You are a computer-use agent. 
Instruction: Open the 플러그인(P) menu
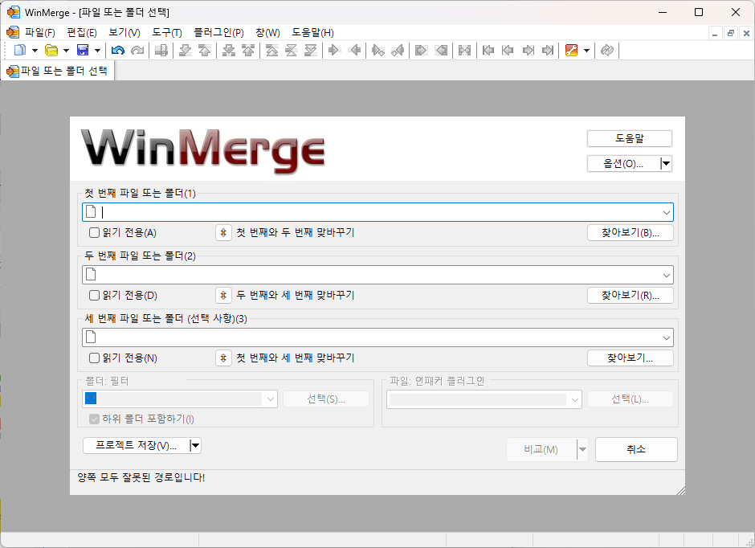(x=218, y=32)
